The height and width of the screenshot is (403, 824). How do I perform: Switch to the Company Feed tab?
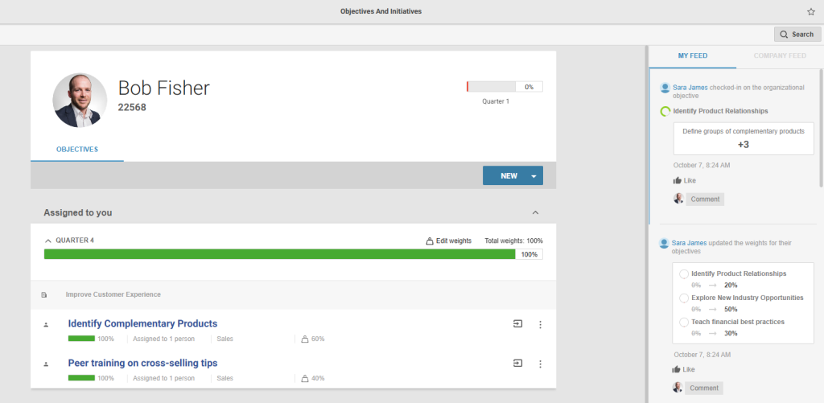tap(780, 56)
